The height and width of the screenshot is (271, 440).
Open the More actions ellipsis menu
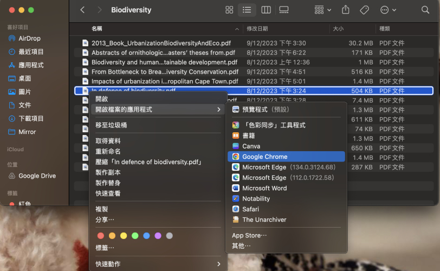(x=388, y=10)
